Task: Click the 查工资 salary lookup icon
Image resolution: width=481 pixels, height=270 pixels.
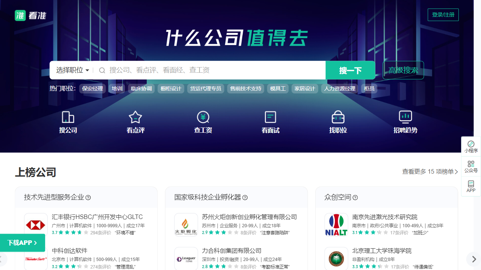Action: tap(203, 121)
